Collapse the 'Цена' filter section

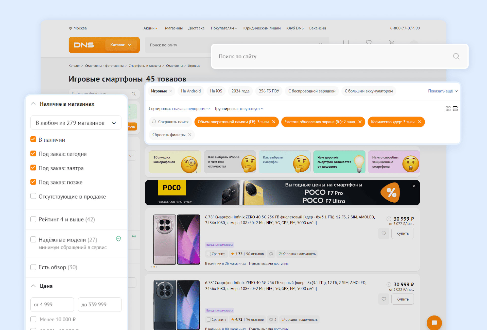click(33, 286)
